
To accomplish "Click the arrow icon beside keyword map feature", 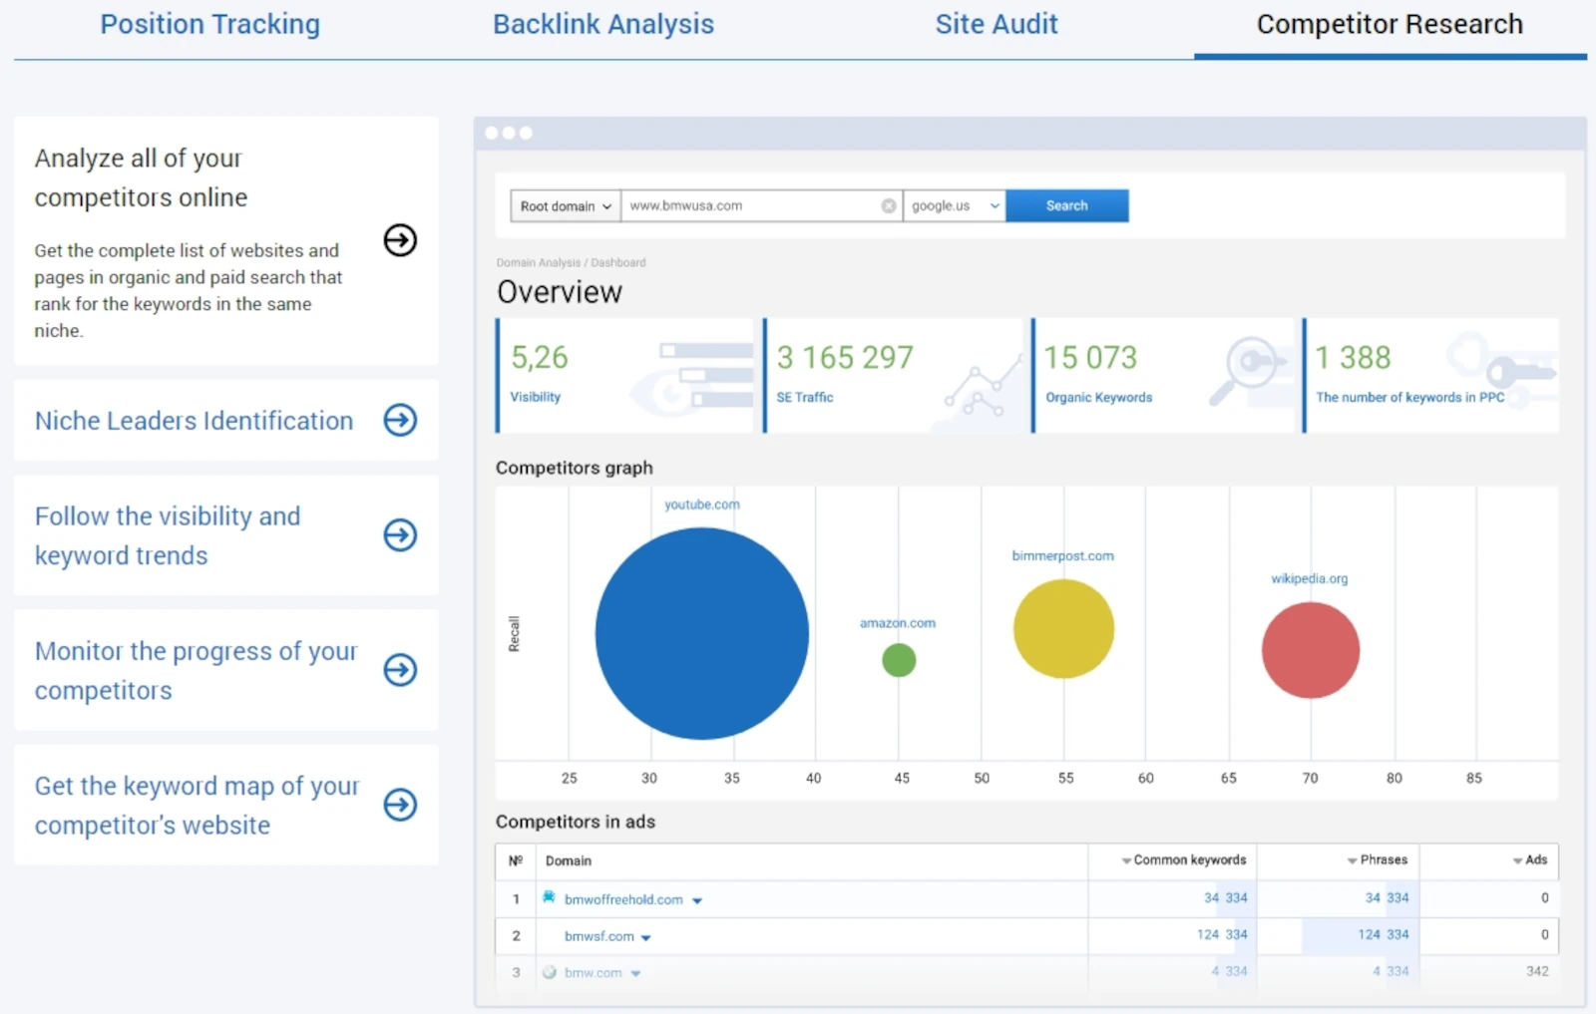I will coord(400,805).
